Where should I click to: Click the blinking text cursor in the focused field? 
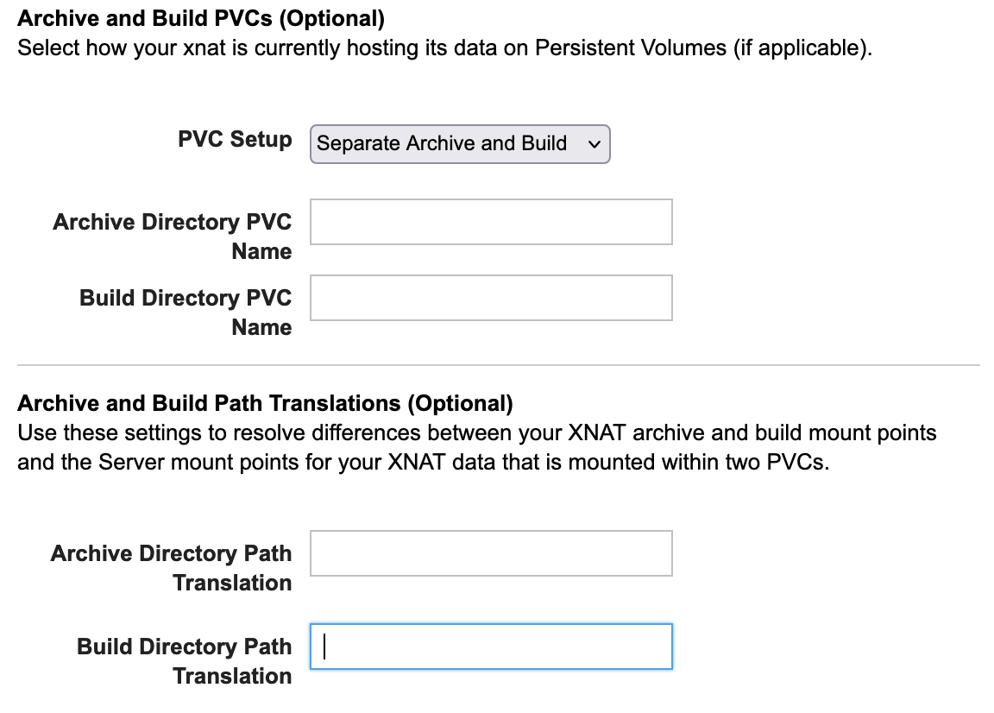[324, 647]
